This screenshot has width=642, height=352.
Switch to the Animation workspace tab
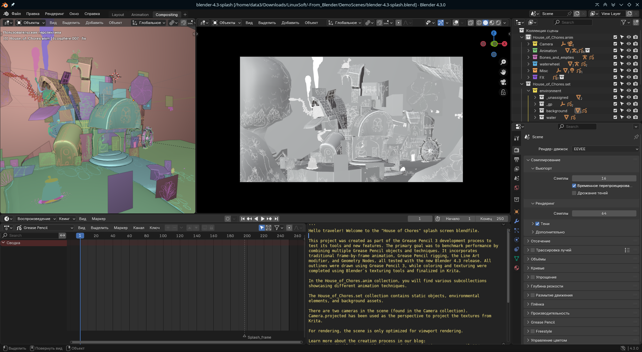(x=140, y=15)
